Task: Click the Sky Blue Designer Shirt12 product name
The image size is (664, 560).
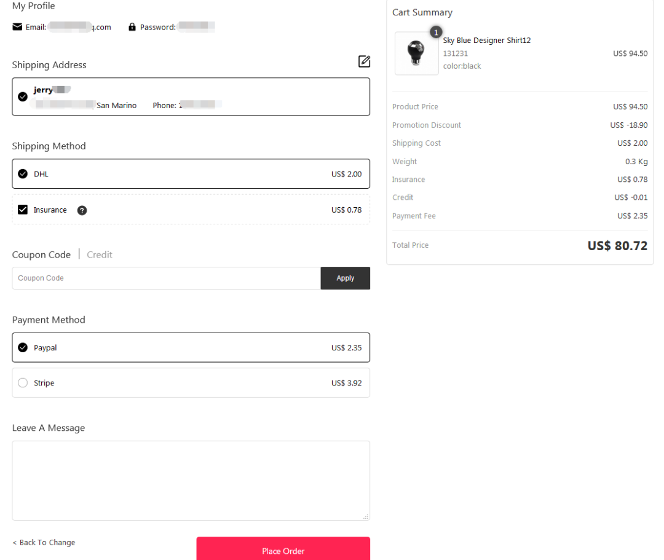Action: pos(486,40)
